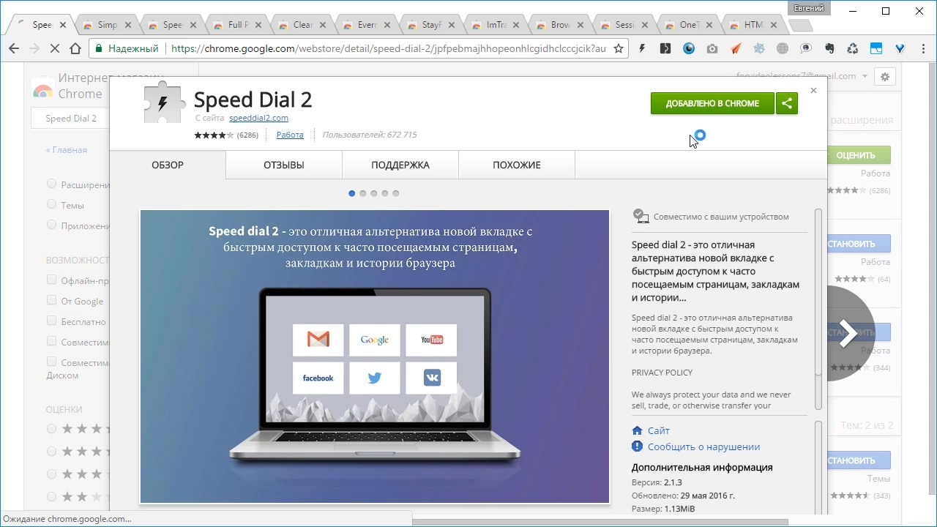Enable the Офлайн-приложения checkbox

pos(51,280)
